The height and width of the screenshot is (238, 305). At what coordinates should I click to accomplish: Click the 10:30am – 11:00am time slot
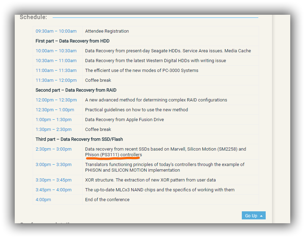pyautogui.click(x=56, y=60)
